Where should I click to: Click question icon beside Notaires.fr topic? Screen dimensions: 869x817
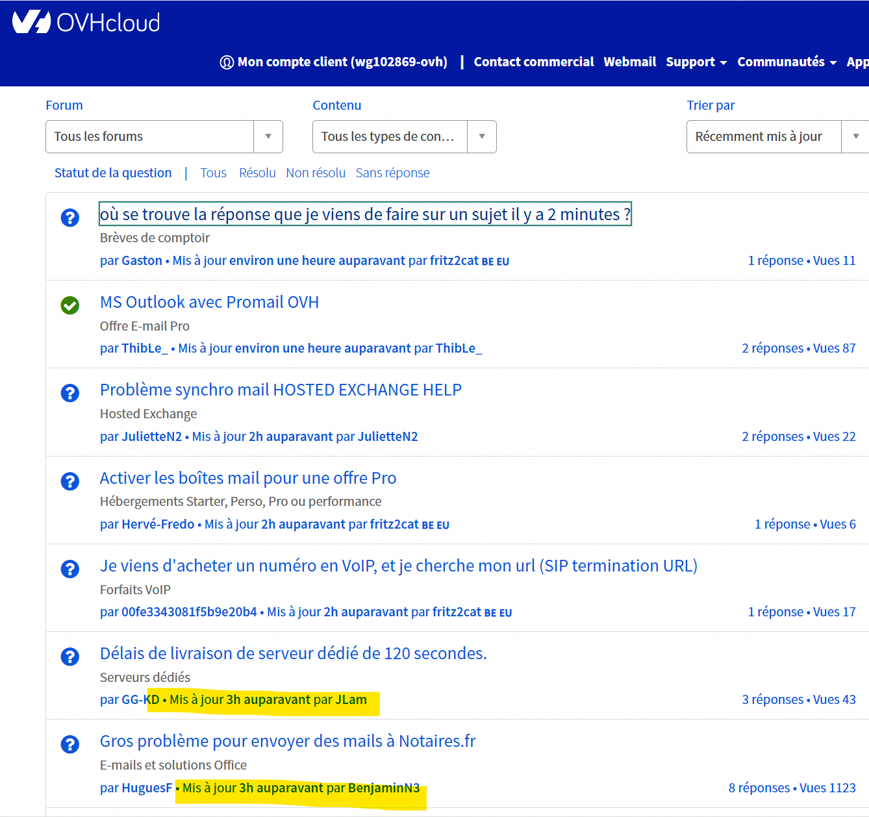pyautogui.click(x=70, y=744)
